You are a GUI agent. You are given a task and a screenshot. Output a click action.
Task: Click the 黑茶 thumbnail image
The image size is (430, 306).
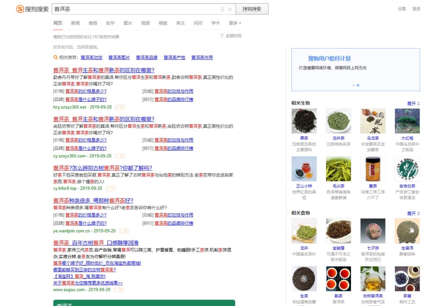304,121
